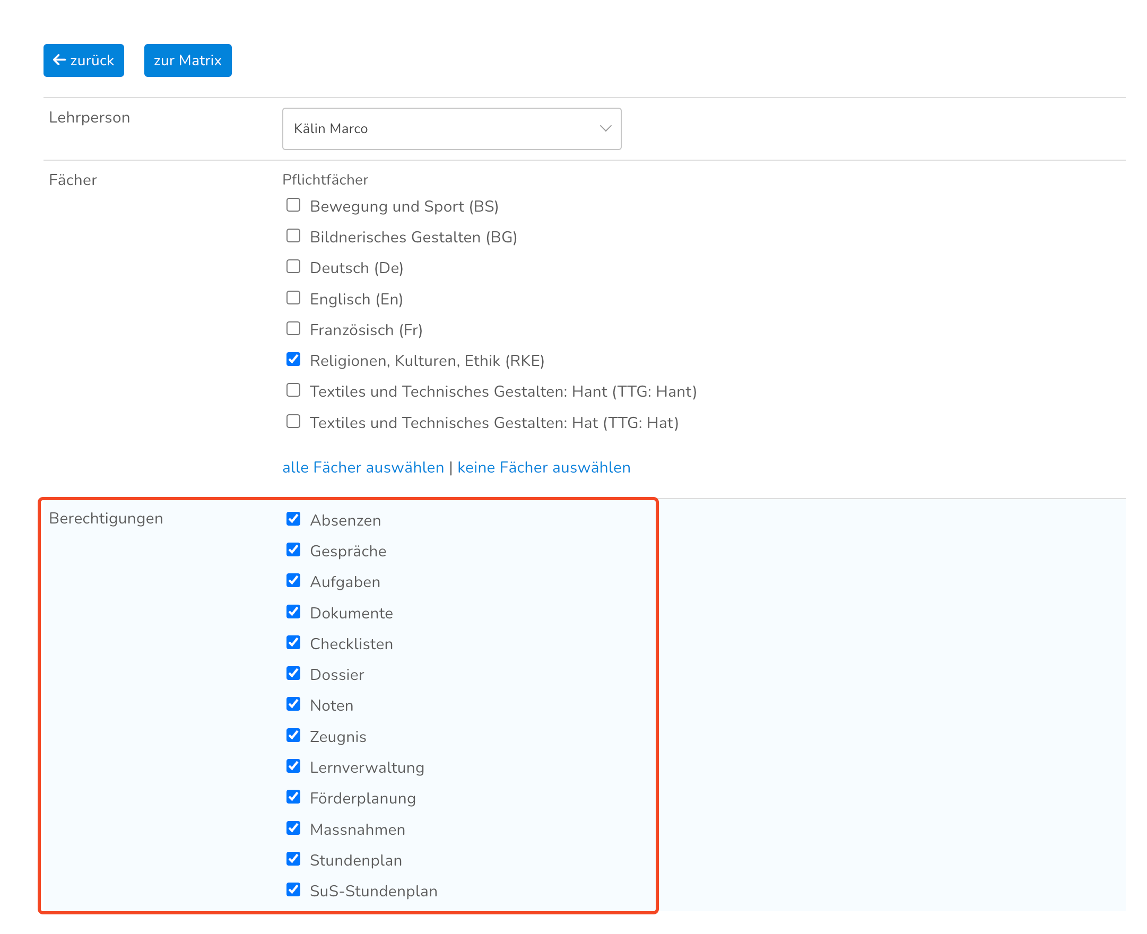Toggle the Dokumente permission off

(x=293, y=612)
